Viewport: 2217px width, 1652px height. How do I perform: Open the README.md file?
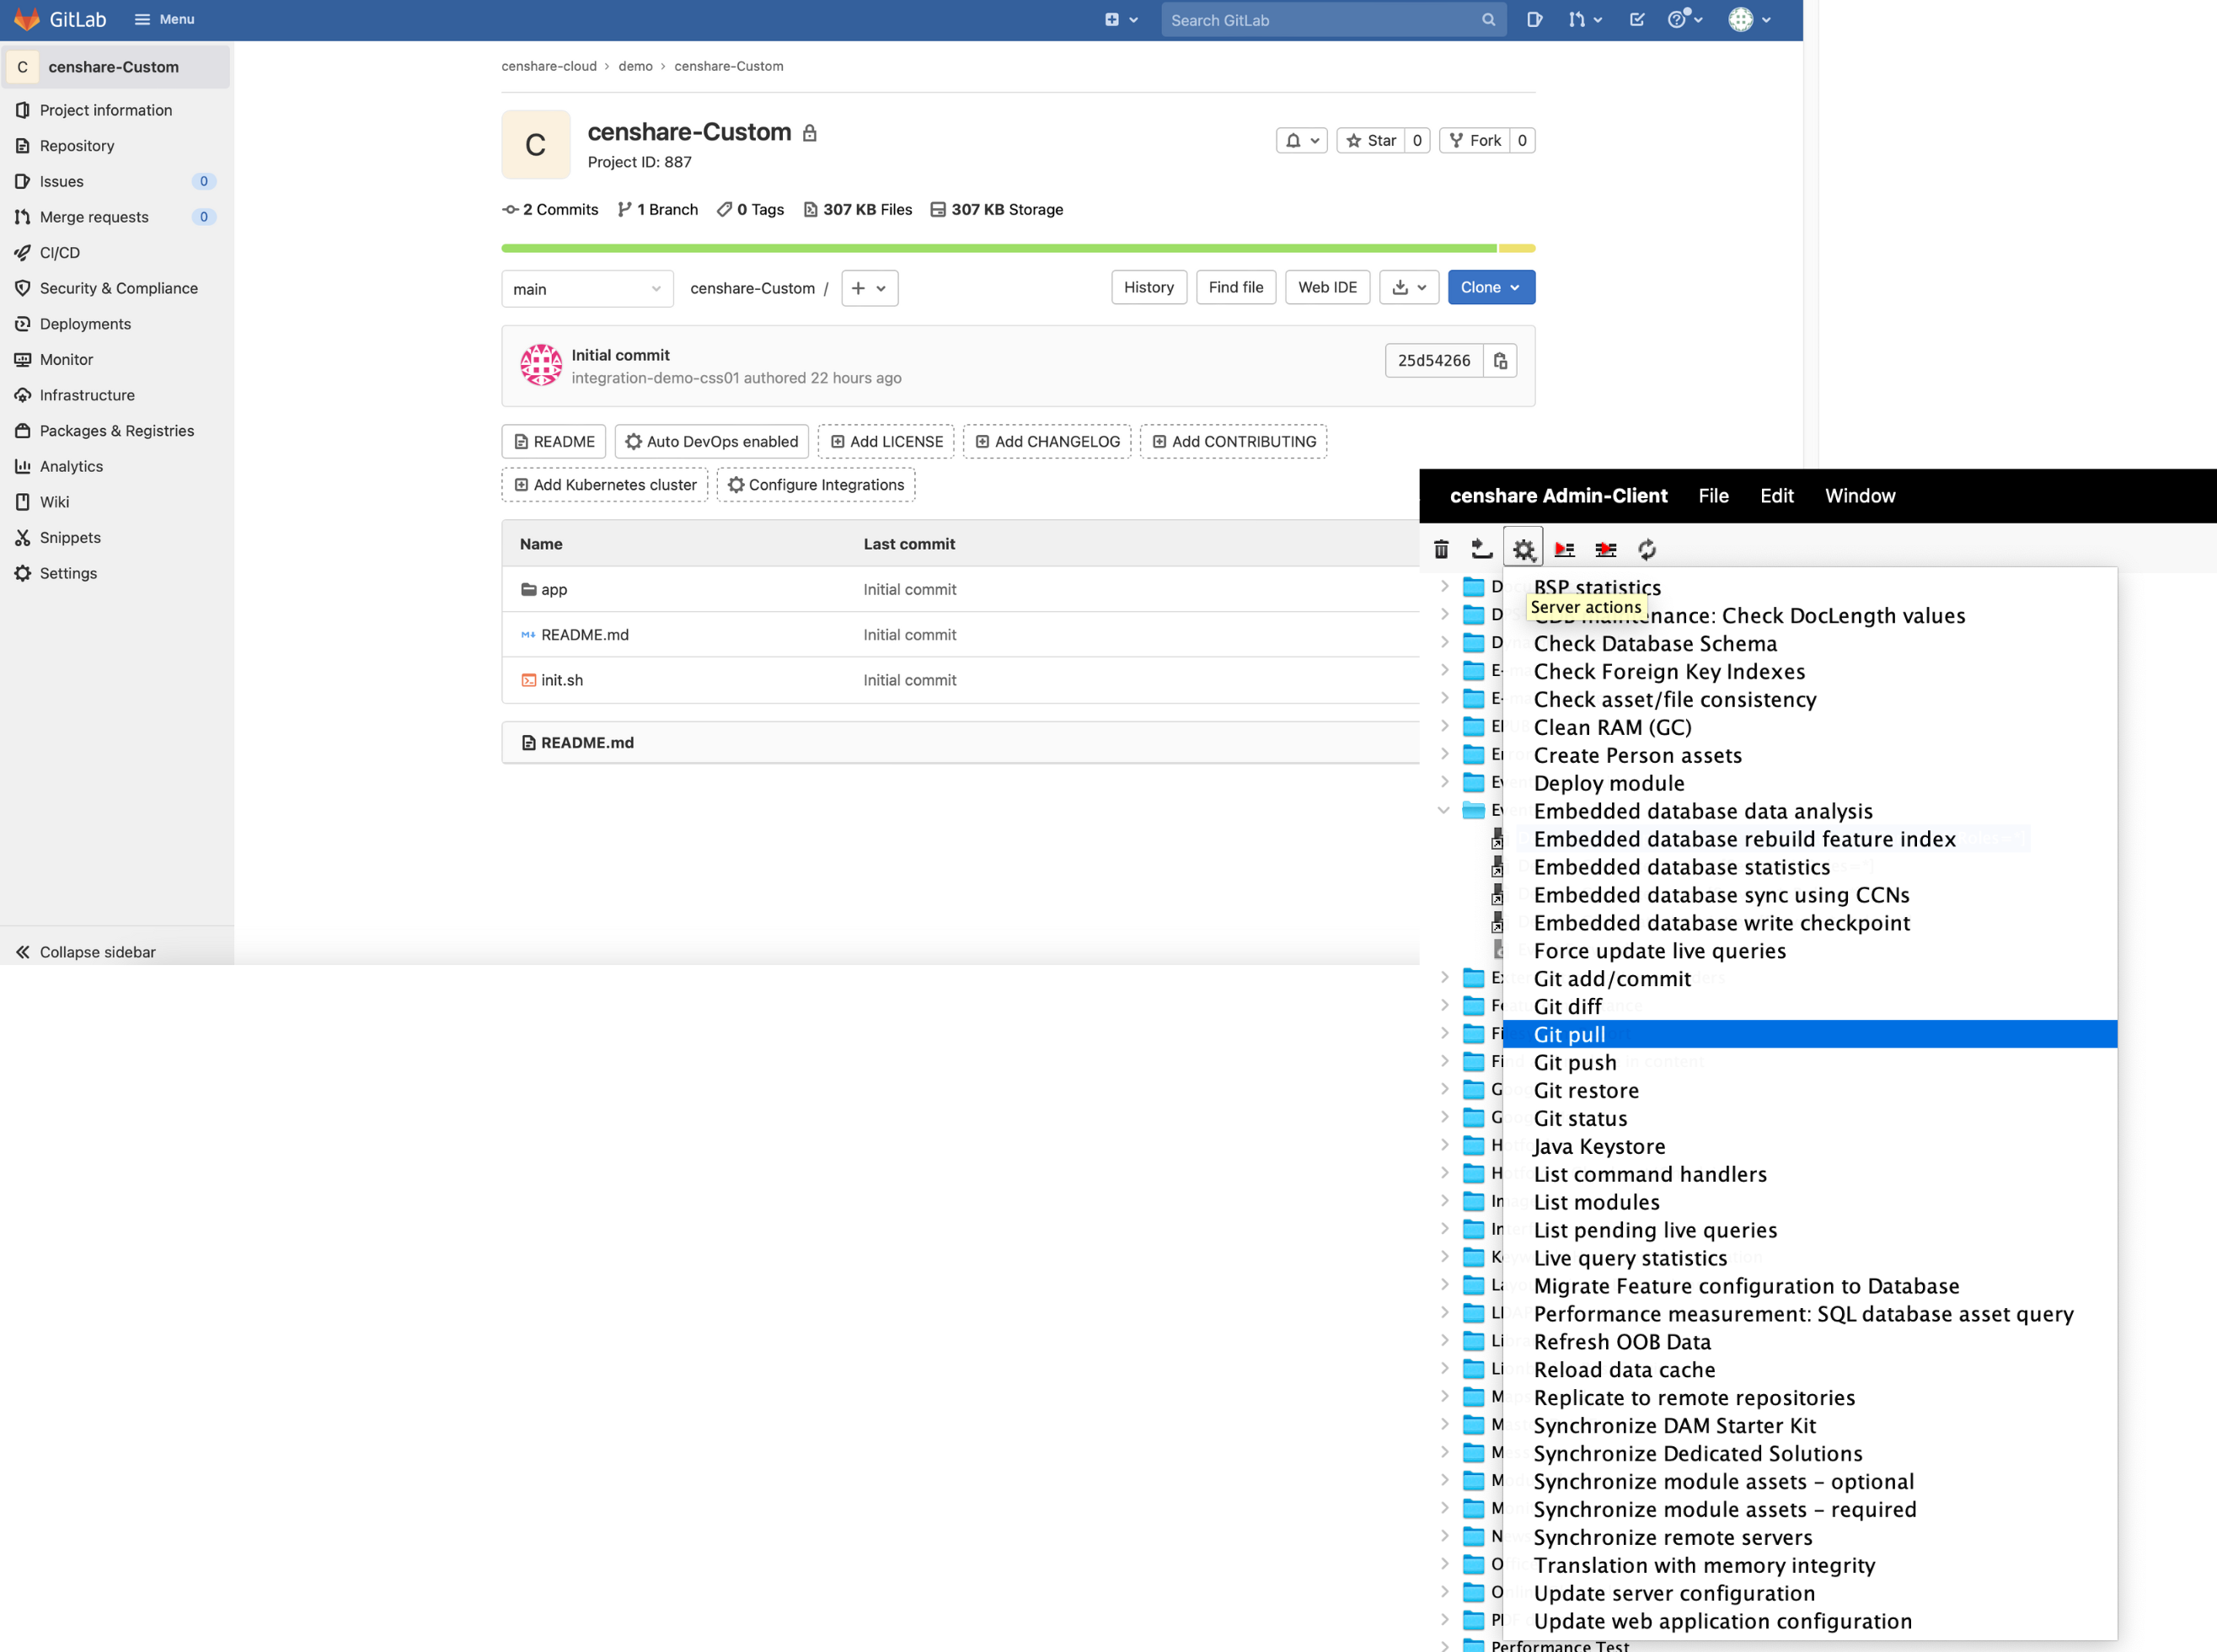tap(585, 634)
